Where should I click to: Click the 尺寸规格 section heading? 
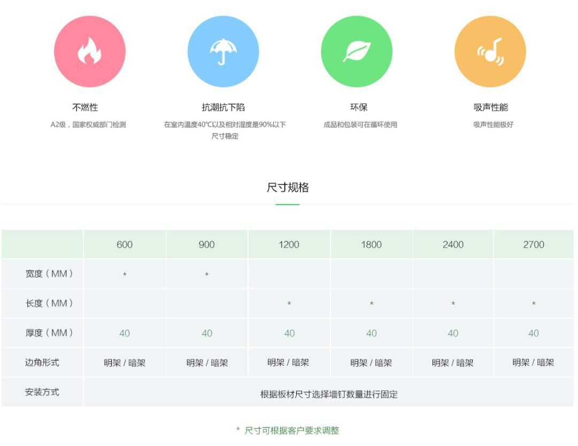(x=288, y=188)
